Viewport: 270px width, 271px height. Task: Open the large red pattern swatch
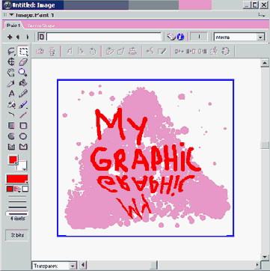point(17,179)
